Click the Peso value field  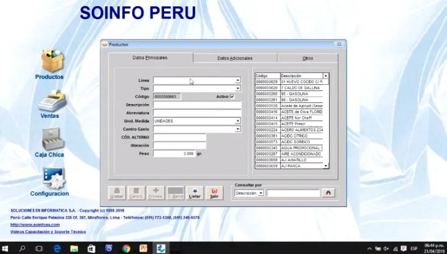point(174,154)
